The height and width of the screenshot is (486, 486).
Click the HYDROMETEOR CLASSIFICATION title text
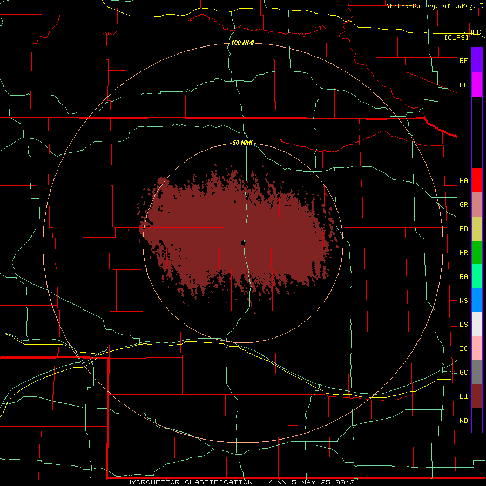coord(190,482)
